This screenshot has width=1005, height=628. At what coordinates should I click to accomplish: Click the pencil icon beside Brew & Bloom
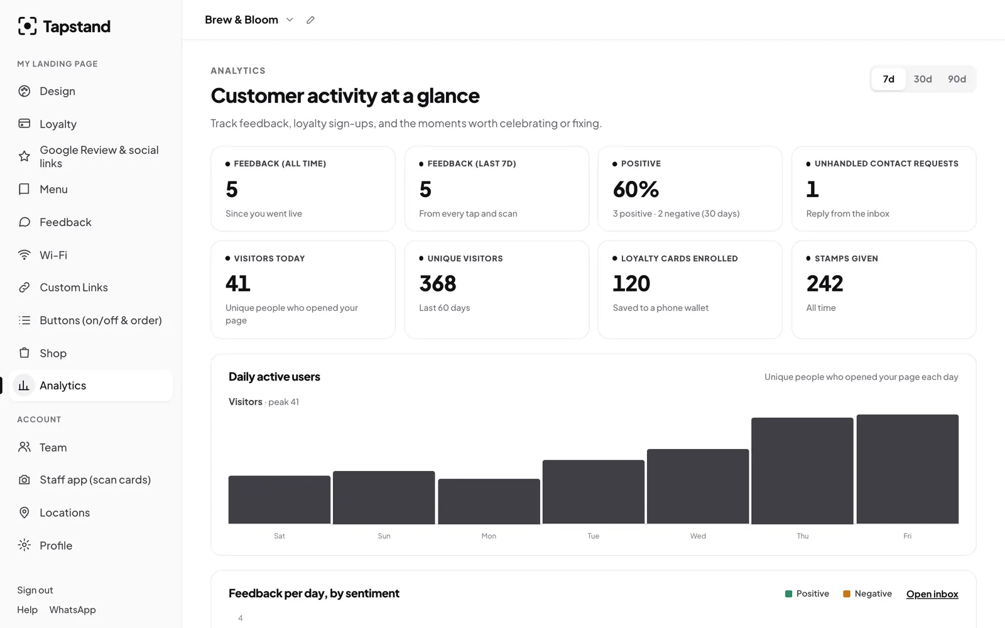310,20
